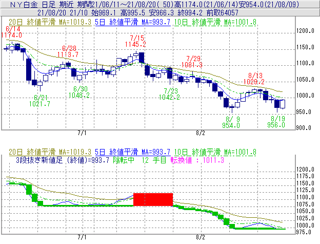Click the 6/28 peak label 1113.7
The image size is (320, 244).
click(70, 54)
